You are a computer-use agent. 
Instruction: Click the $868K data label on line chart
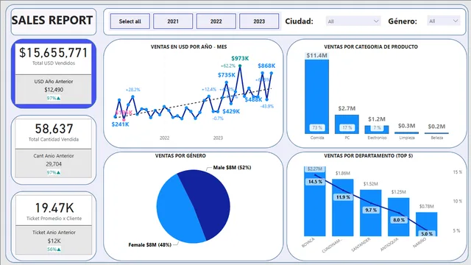266,66
